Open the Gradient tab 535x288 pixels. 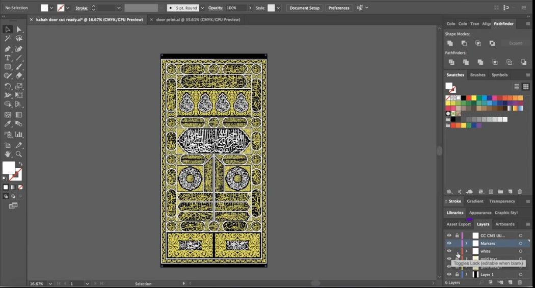pyautogui.click(x=475, y=201)
